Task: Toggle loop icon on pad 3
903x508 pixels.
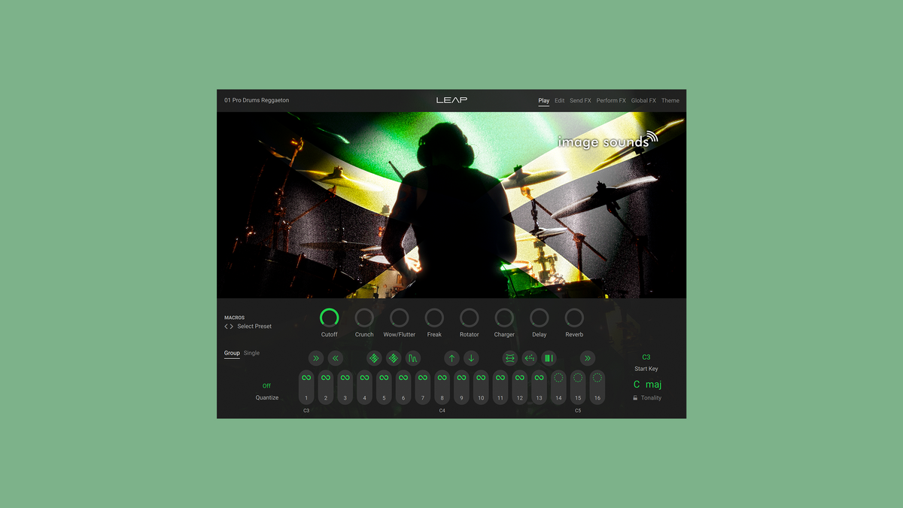Action: pyautogui.click(x=345, y=378)
